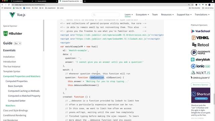Click the storyblok sponsor logo
Image resolution: width=215 pixels, height=121 pixels.
201,59
